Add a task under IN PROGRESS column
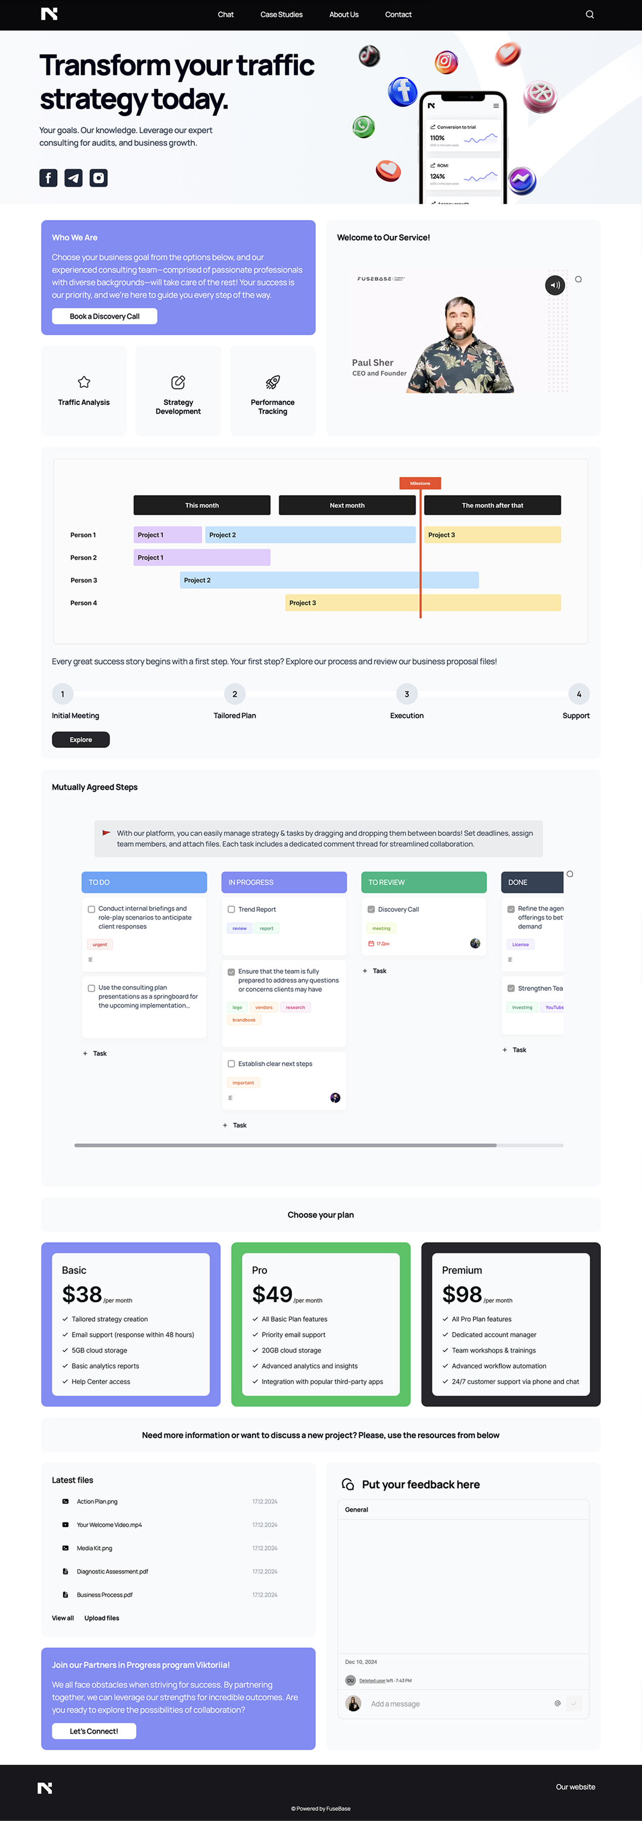 (234, 1125)
